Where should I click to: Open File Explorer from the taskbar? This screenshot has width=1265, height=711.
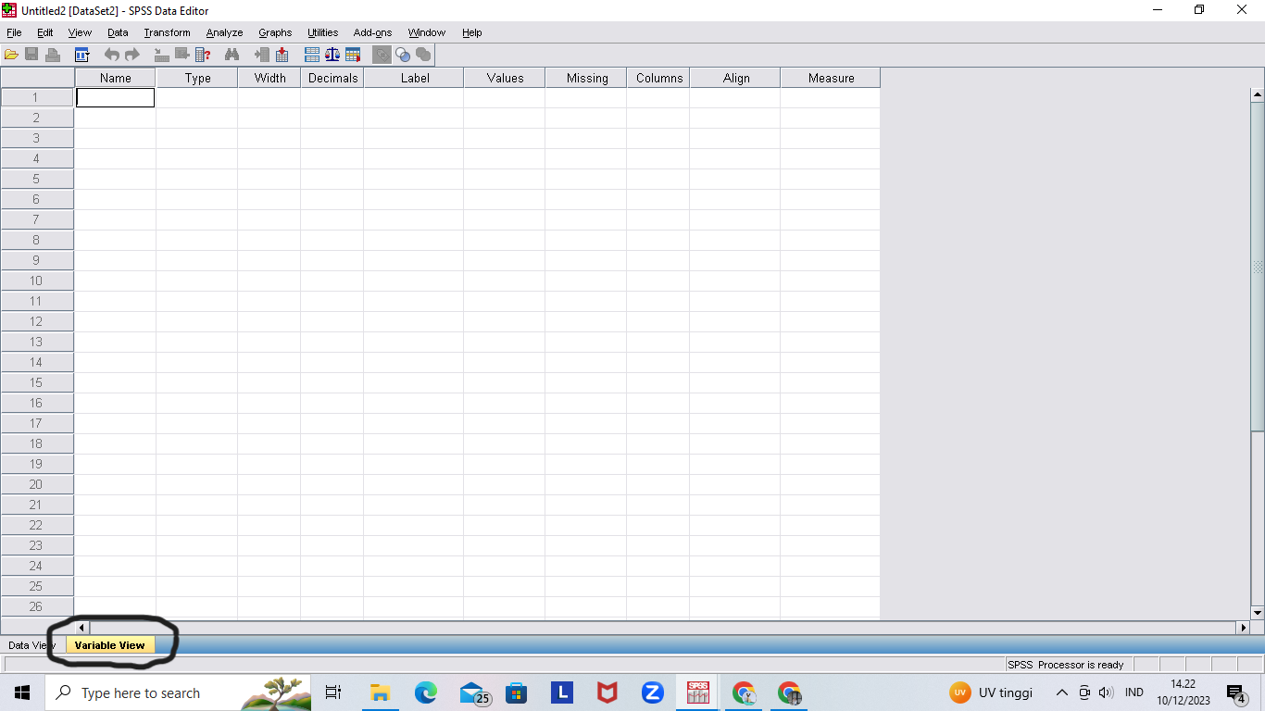tap(380, 692)
